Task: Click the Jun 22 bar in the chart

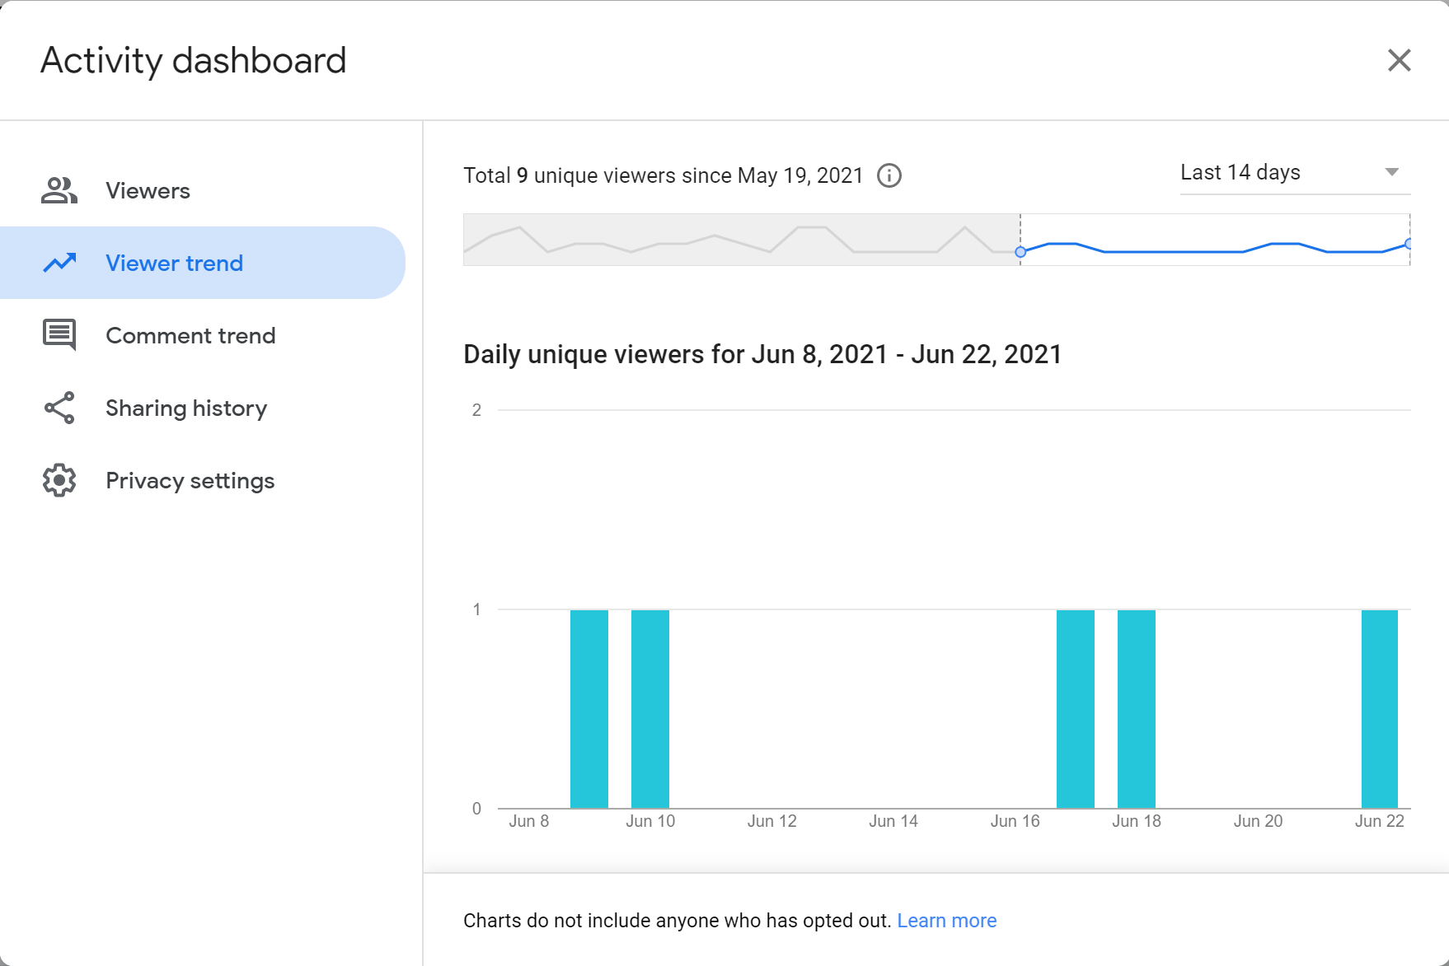Action: click(x=1379, y=708)
